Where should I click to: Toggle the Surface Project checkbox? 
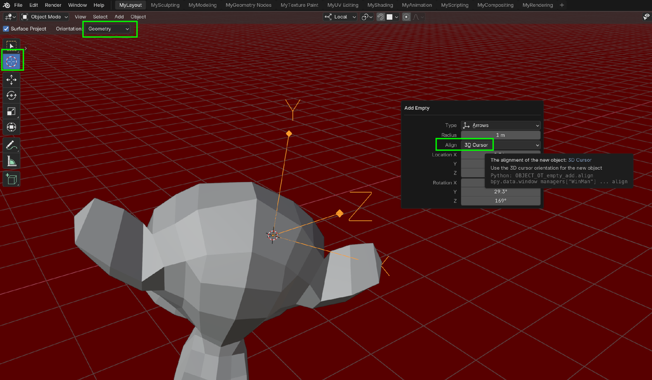pyautogui.click(x=6, y=28)
